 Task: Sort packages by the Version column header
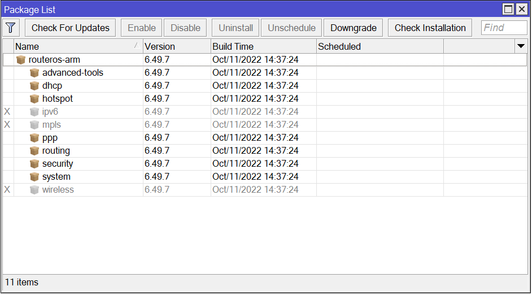click(176, 46)
